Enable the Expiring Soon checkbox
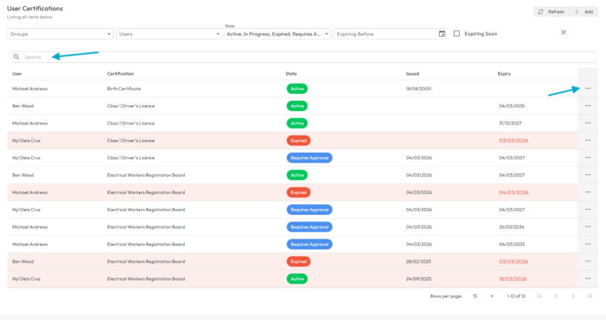The image size is (606, 320). pyautogui.click(x=457, y=34)
